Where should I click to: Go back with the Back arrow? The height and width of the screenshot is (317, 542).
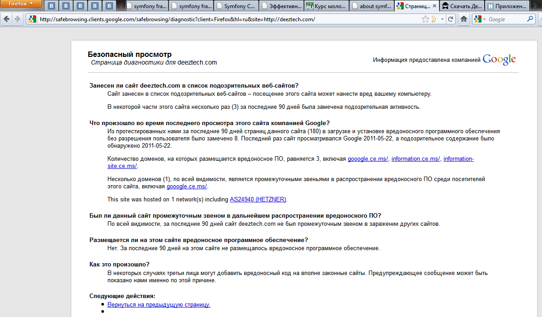(7, 19)
